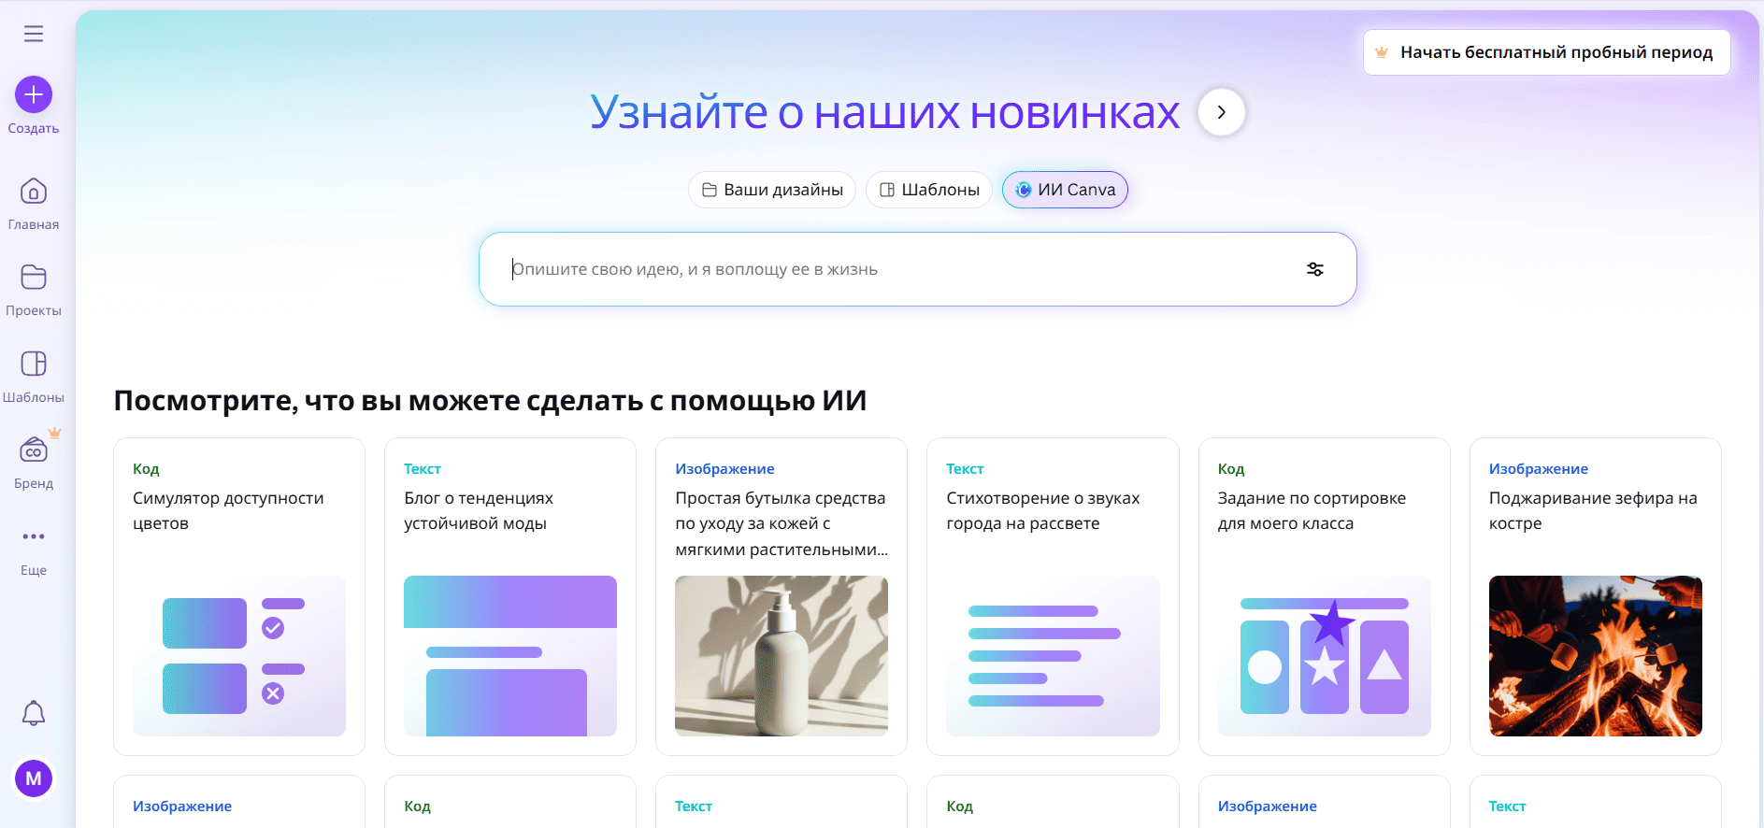Open Проекты folder icon in sidebar
Viewport: 1764px width, 828px height.
[x=34, y=278]
